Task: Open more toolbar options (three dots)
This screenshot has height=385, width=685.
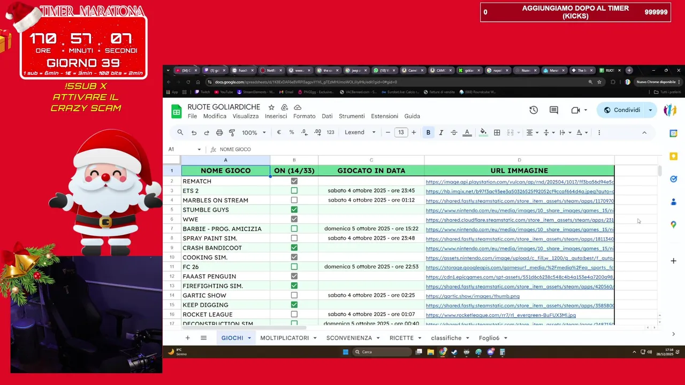Action: click(x=599, y=133)
